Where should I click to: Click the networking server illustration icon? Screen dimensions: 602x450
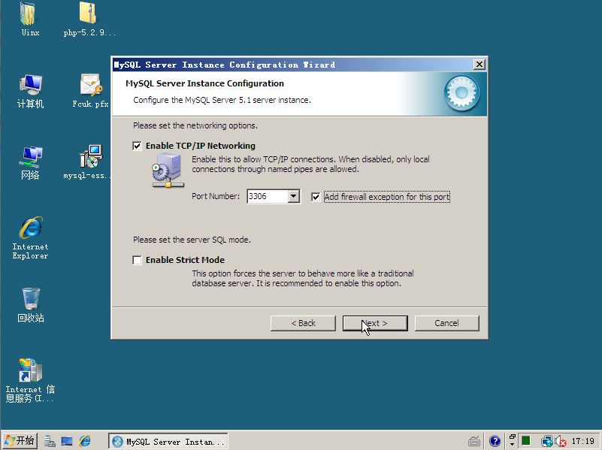coord(168,170)
